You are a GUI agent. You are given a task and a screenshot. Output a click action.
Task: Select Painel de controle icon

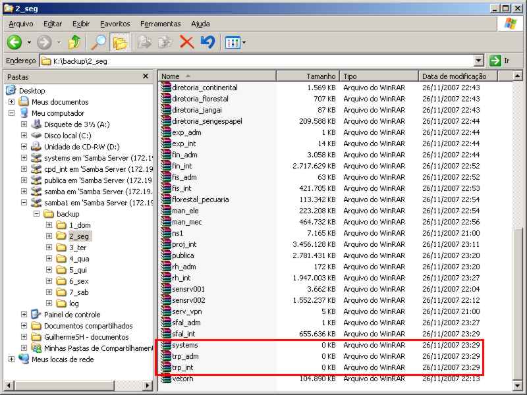tap(36, 315)
